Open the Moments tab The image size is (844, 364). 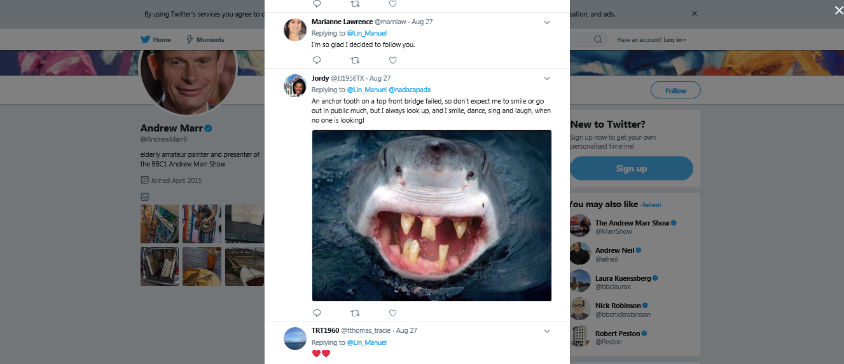(205, 39)
